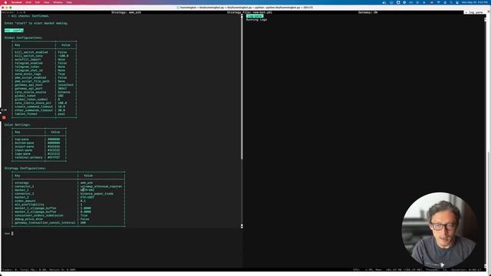Click the presenter webcam thumbnail
The image size is (491, 276).
[440, 230]
